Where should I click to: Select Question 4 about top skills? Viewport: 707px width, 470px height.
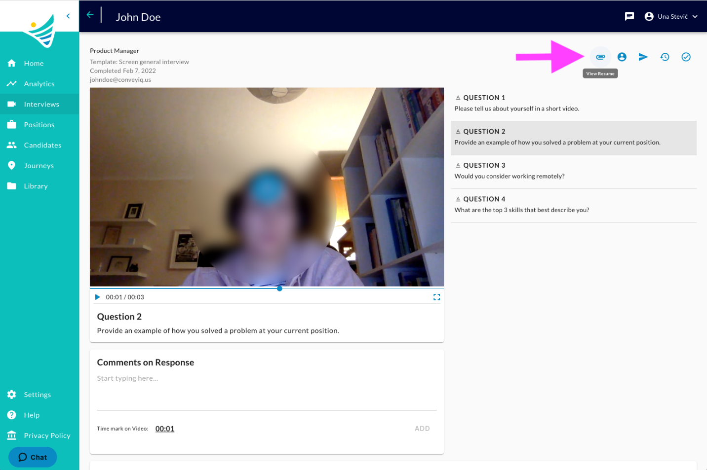point(574,206)
